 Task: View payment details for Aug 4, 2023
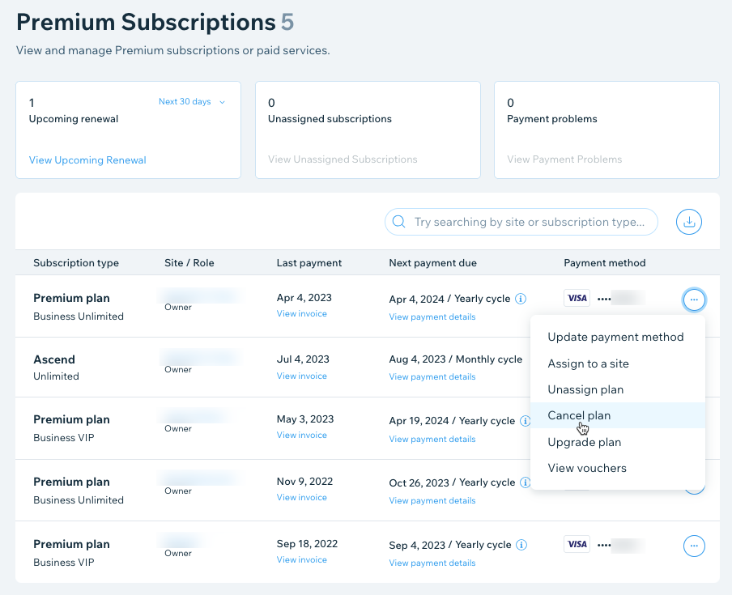pyautogui.click(x=432, y=376)
